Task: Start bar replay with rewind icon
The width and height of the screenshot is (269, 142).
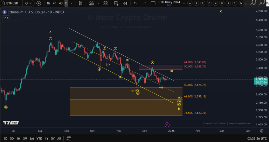Action: pos(124,3)
